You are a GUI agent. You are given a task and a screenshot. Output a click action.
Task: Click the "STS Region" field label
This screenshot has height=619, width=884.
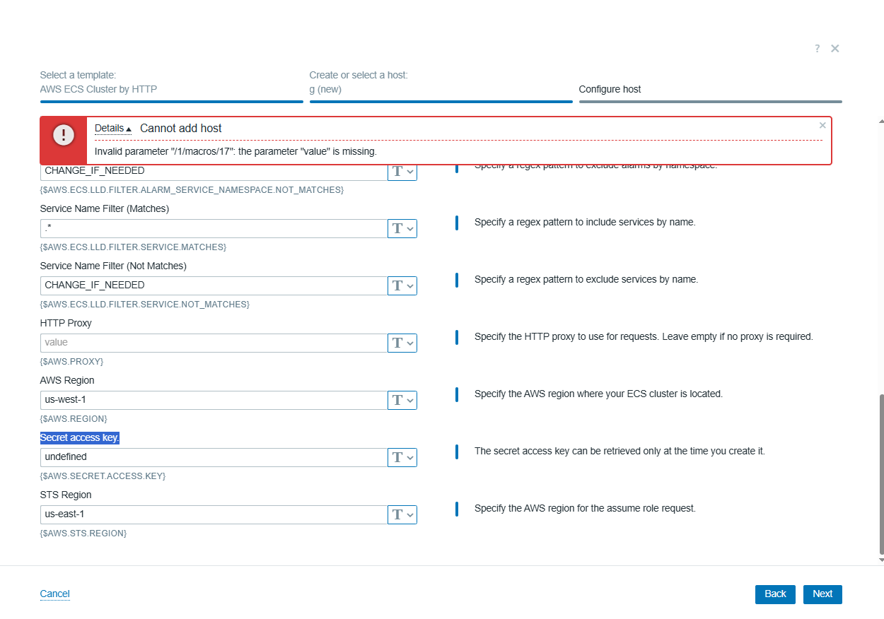(66, 495)
